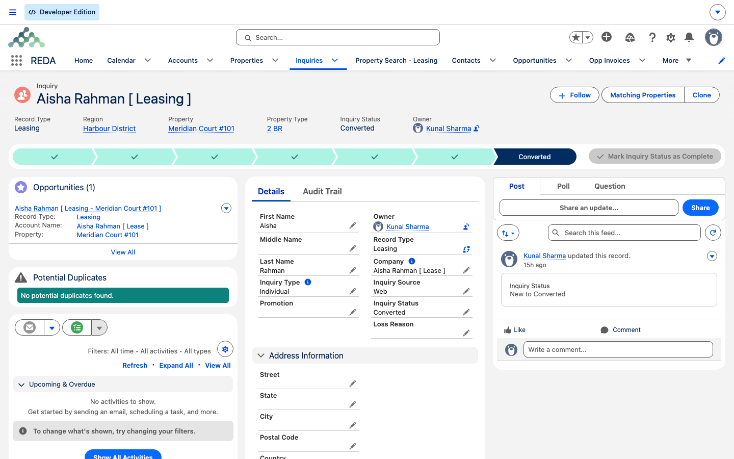Open Inquiries nav dropdown chevron
Viewport: 734px width, 459px height.
click(335, 60)
